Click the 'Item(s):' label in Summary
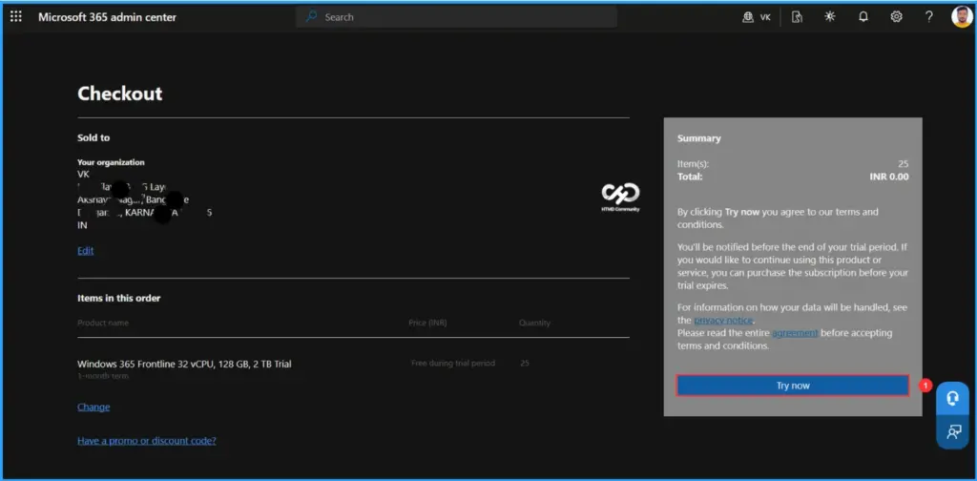This screenshot has width=977, height=481. pos(693,164)
